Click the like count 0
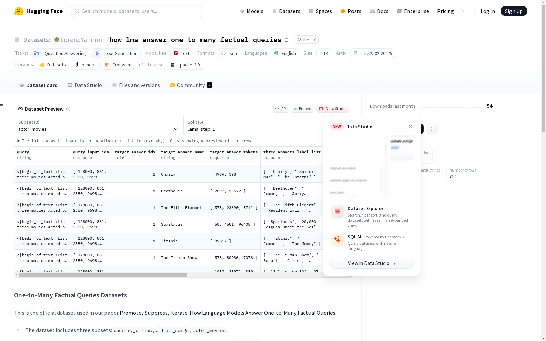The width and height of the screenshot is (546, 341). pyautogui.click(x=315, y=40)
